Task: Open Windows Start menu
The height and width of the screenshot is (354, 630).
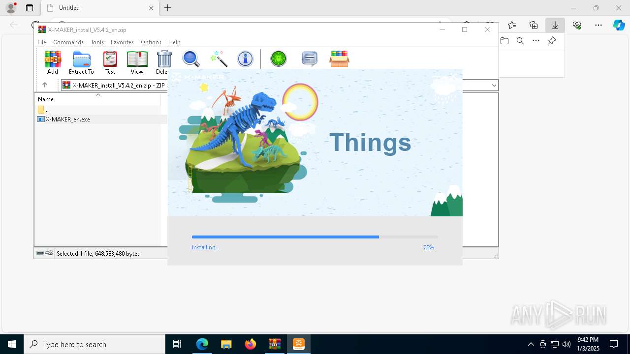Action: (x=12, y=344)
